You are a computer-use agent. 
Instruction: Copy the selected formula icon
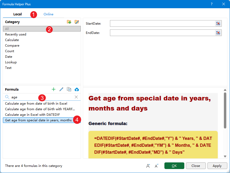[69, 89]
